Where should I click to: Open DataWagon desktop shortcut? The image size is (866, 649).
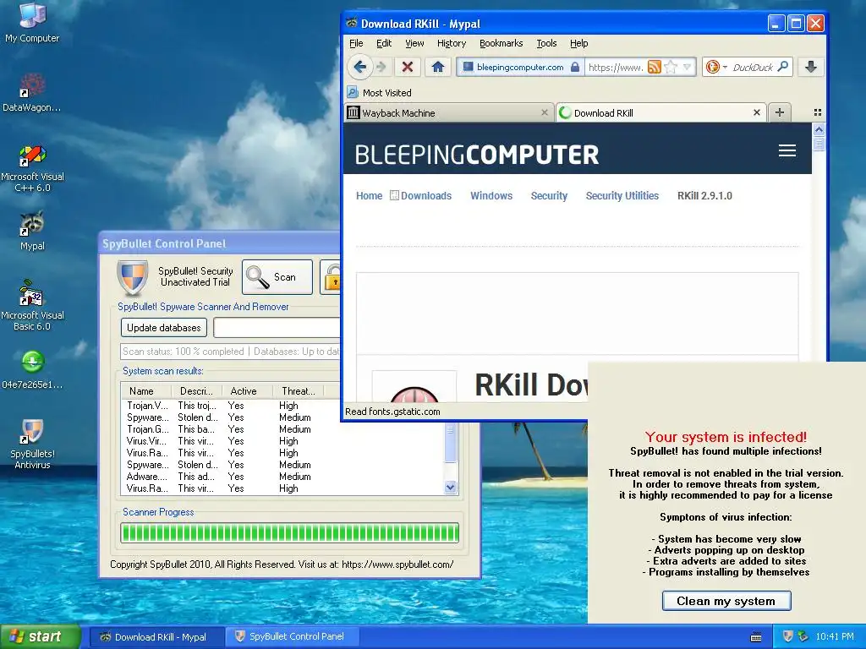tap(32, 92)
